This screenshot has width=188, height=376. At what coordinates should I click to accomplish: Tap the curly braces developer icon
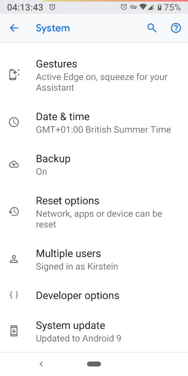(14, 295)
